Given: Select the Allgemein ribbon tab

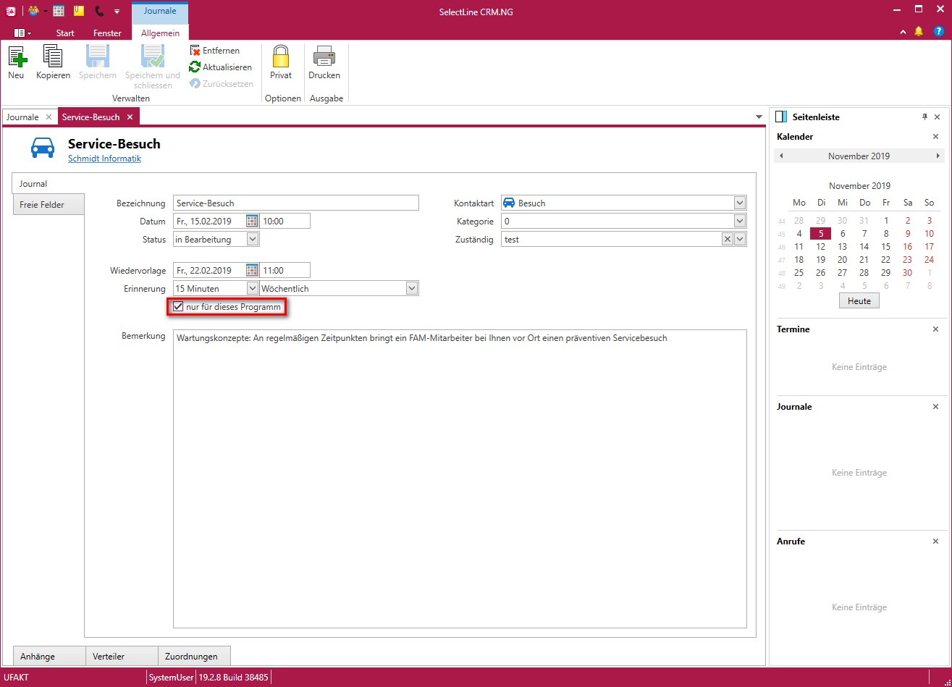Looking at the screenshot, I should pyautogui.click(x=160, y=33).
